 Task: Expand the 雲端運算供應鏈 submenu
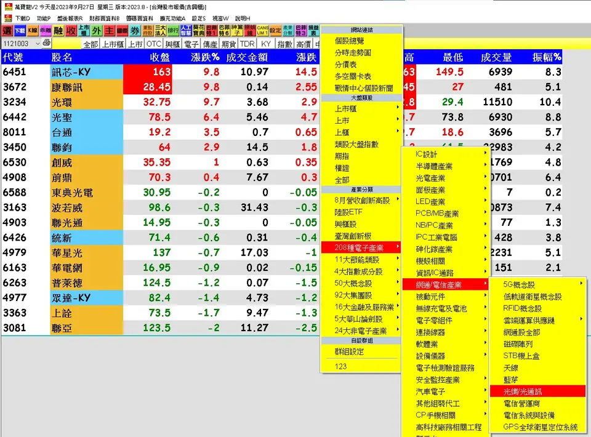click(x=538, y=321)
